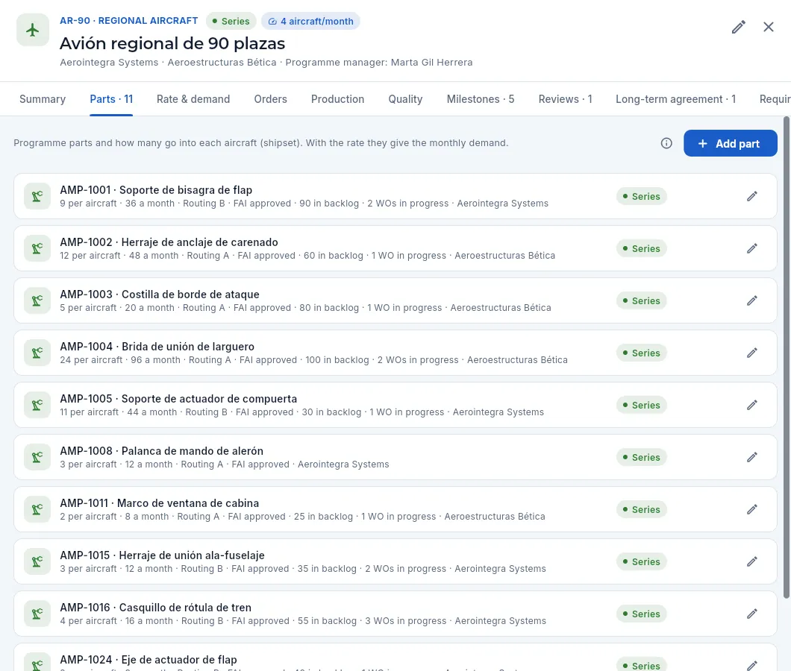Select the part icon next to AMP-1004

pos(37,353)
